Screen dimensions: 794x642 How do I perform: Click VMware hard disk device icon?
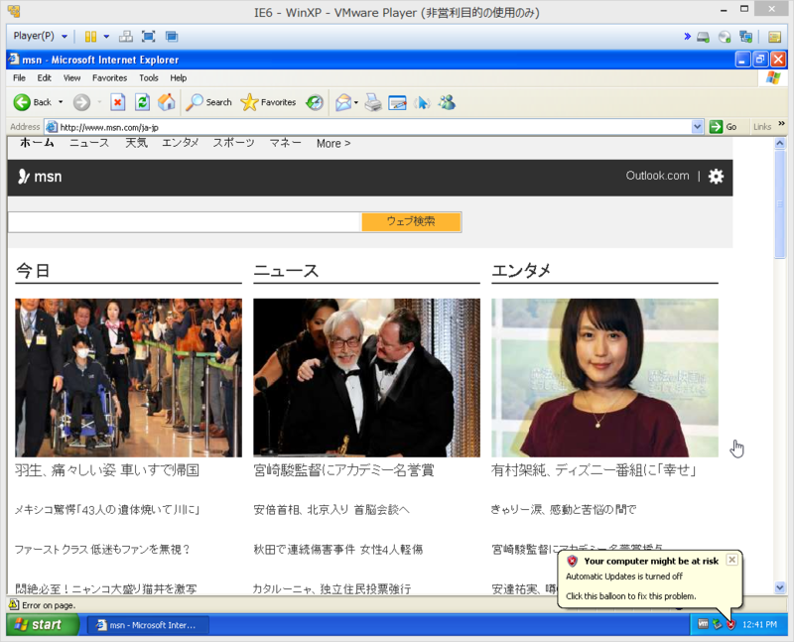703,37
